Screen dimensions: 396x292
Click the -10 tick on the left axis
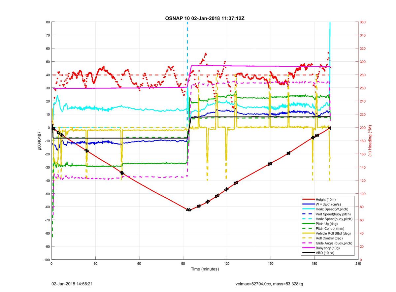tap(47, 141)
